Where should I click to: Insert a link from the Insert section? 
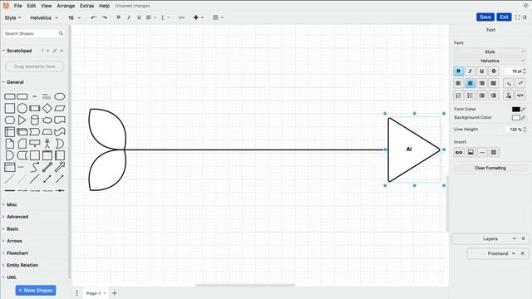[x=459, y=153]
